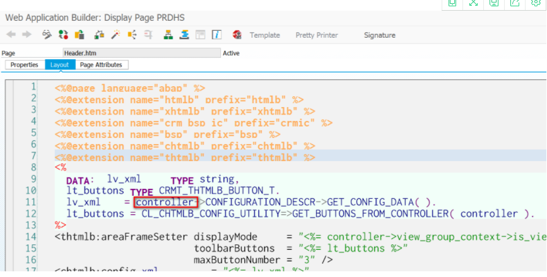The height and width of the screenshot is (277, 547).
Task: Click the extension name="bsp" code line
Action: (167, 134)
